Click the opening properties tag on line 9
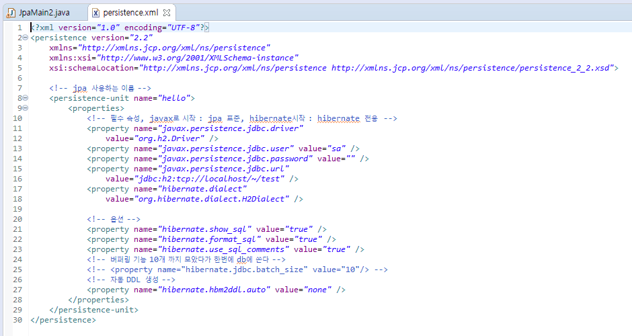Viewport: 632px width, 336px height. (96, 108)
